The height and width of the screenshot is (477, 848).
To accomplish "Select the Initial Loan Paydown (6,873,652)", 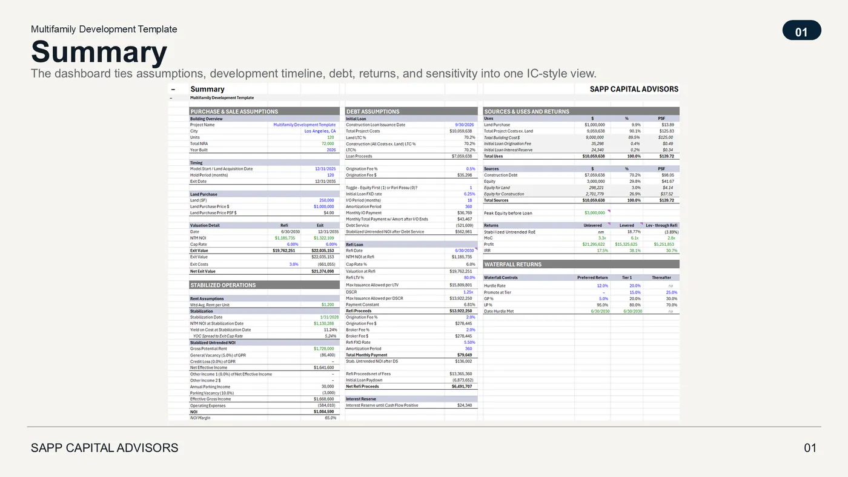I will coord(462,380).
